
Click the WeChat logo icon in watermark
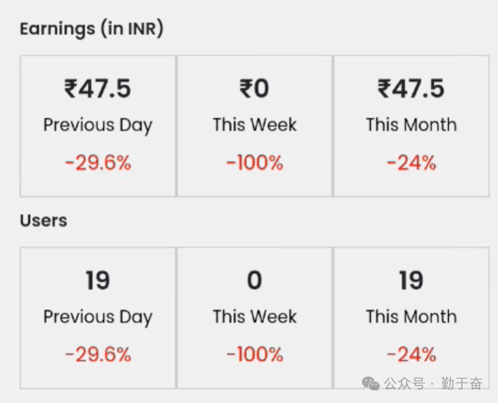click(x=371, y=384)
